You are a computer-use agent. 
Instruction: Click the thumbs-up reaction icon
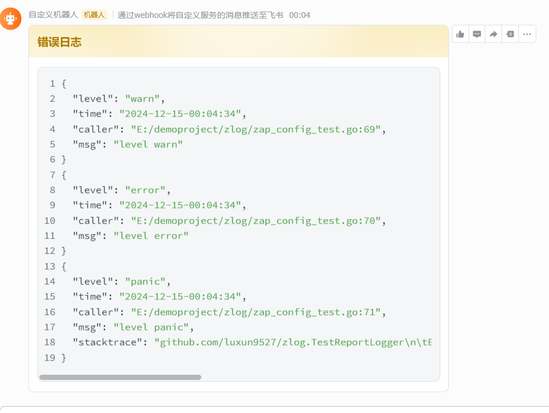coord(460,34)
